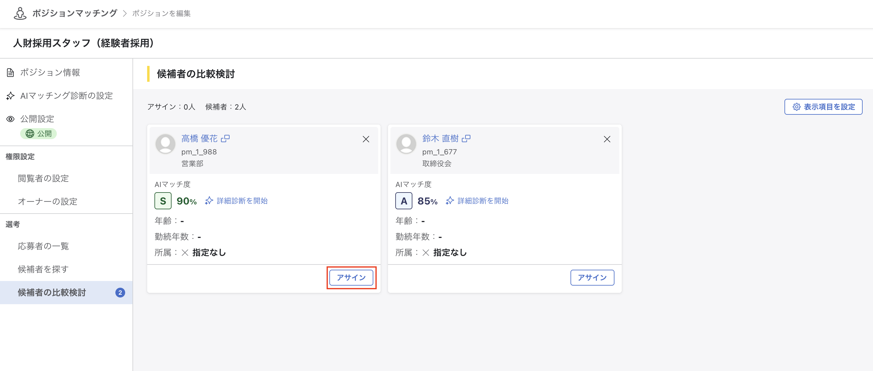Click the badge count 2 in sidebar

(x=120, y=293)
